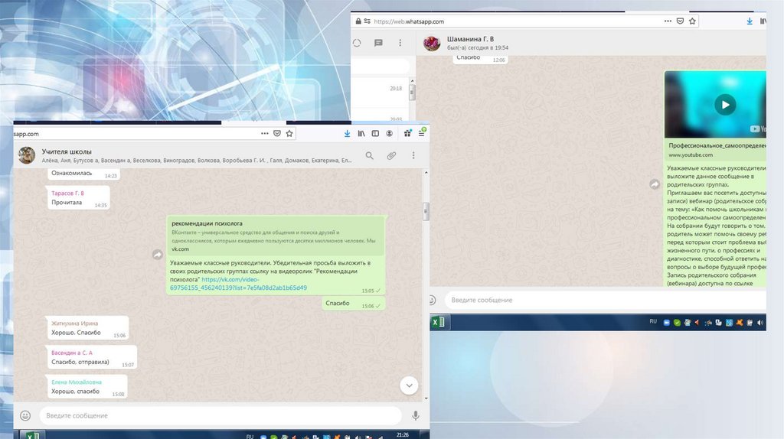Open Status icon in back WhatsApp sidebar
Viewport: 784px width, 439px height.
pyautogui.click(x=357, y=43)
